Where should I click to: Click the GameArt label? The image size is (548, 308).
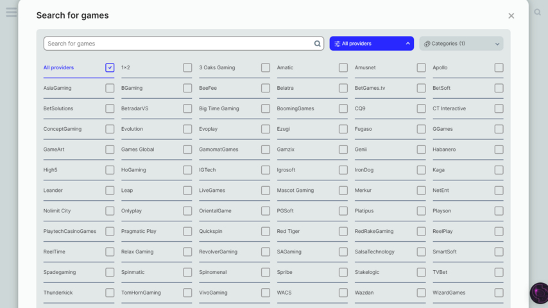coord(54,150)
